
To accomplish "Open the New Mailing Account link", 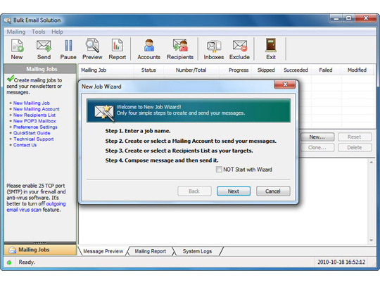I will (x=37, y=109).
